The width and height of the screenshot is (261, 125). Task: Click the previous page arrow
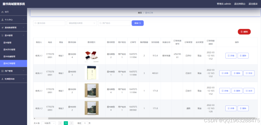(x=60, y=123)
